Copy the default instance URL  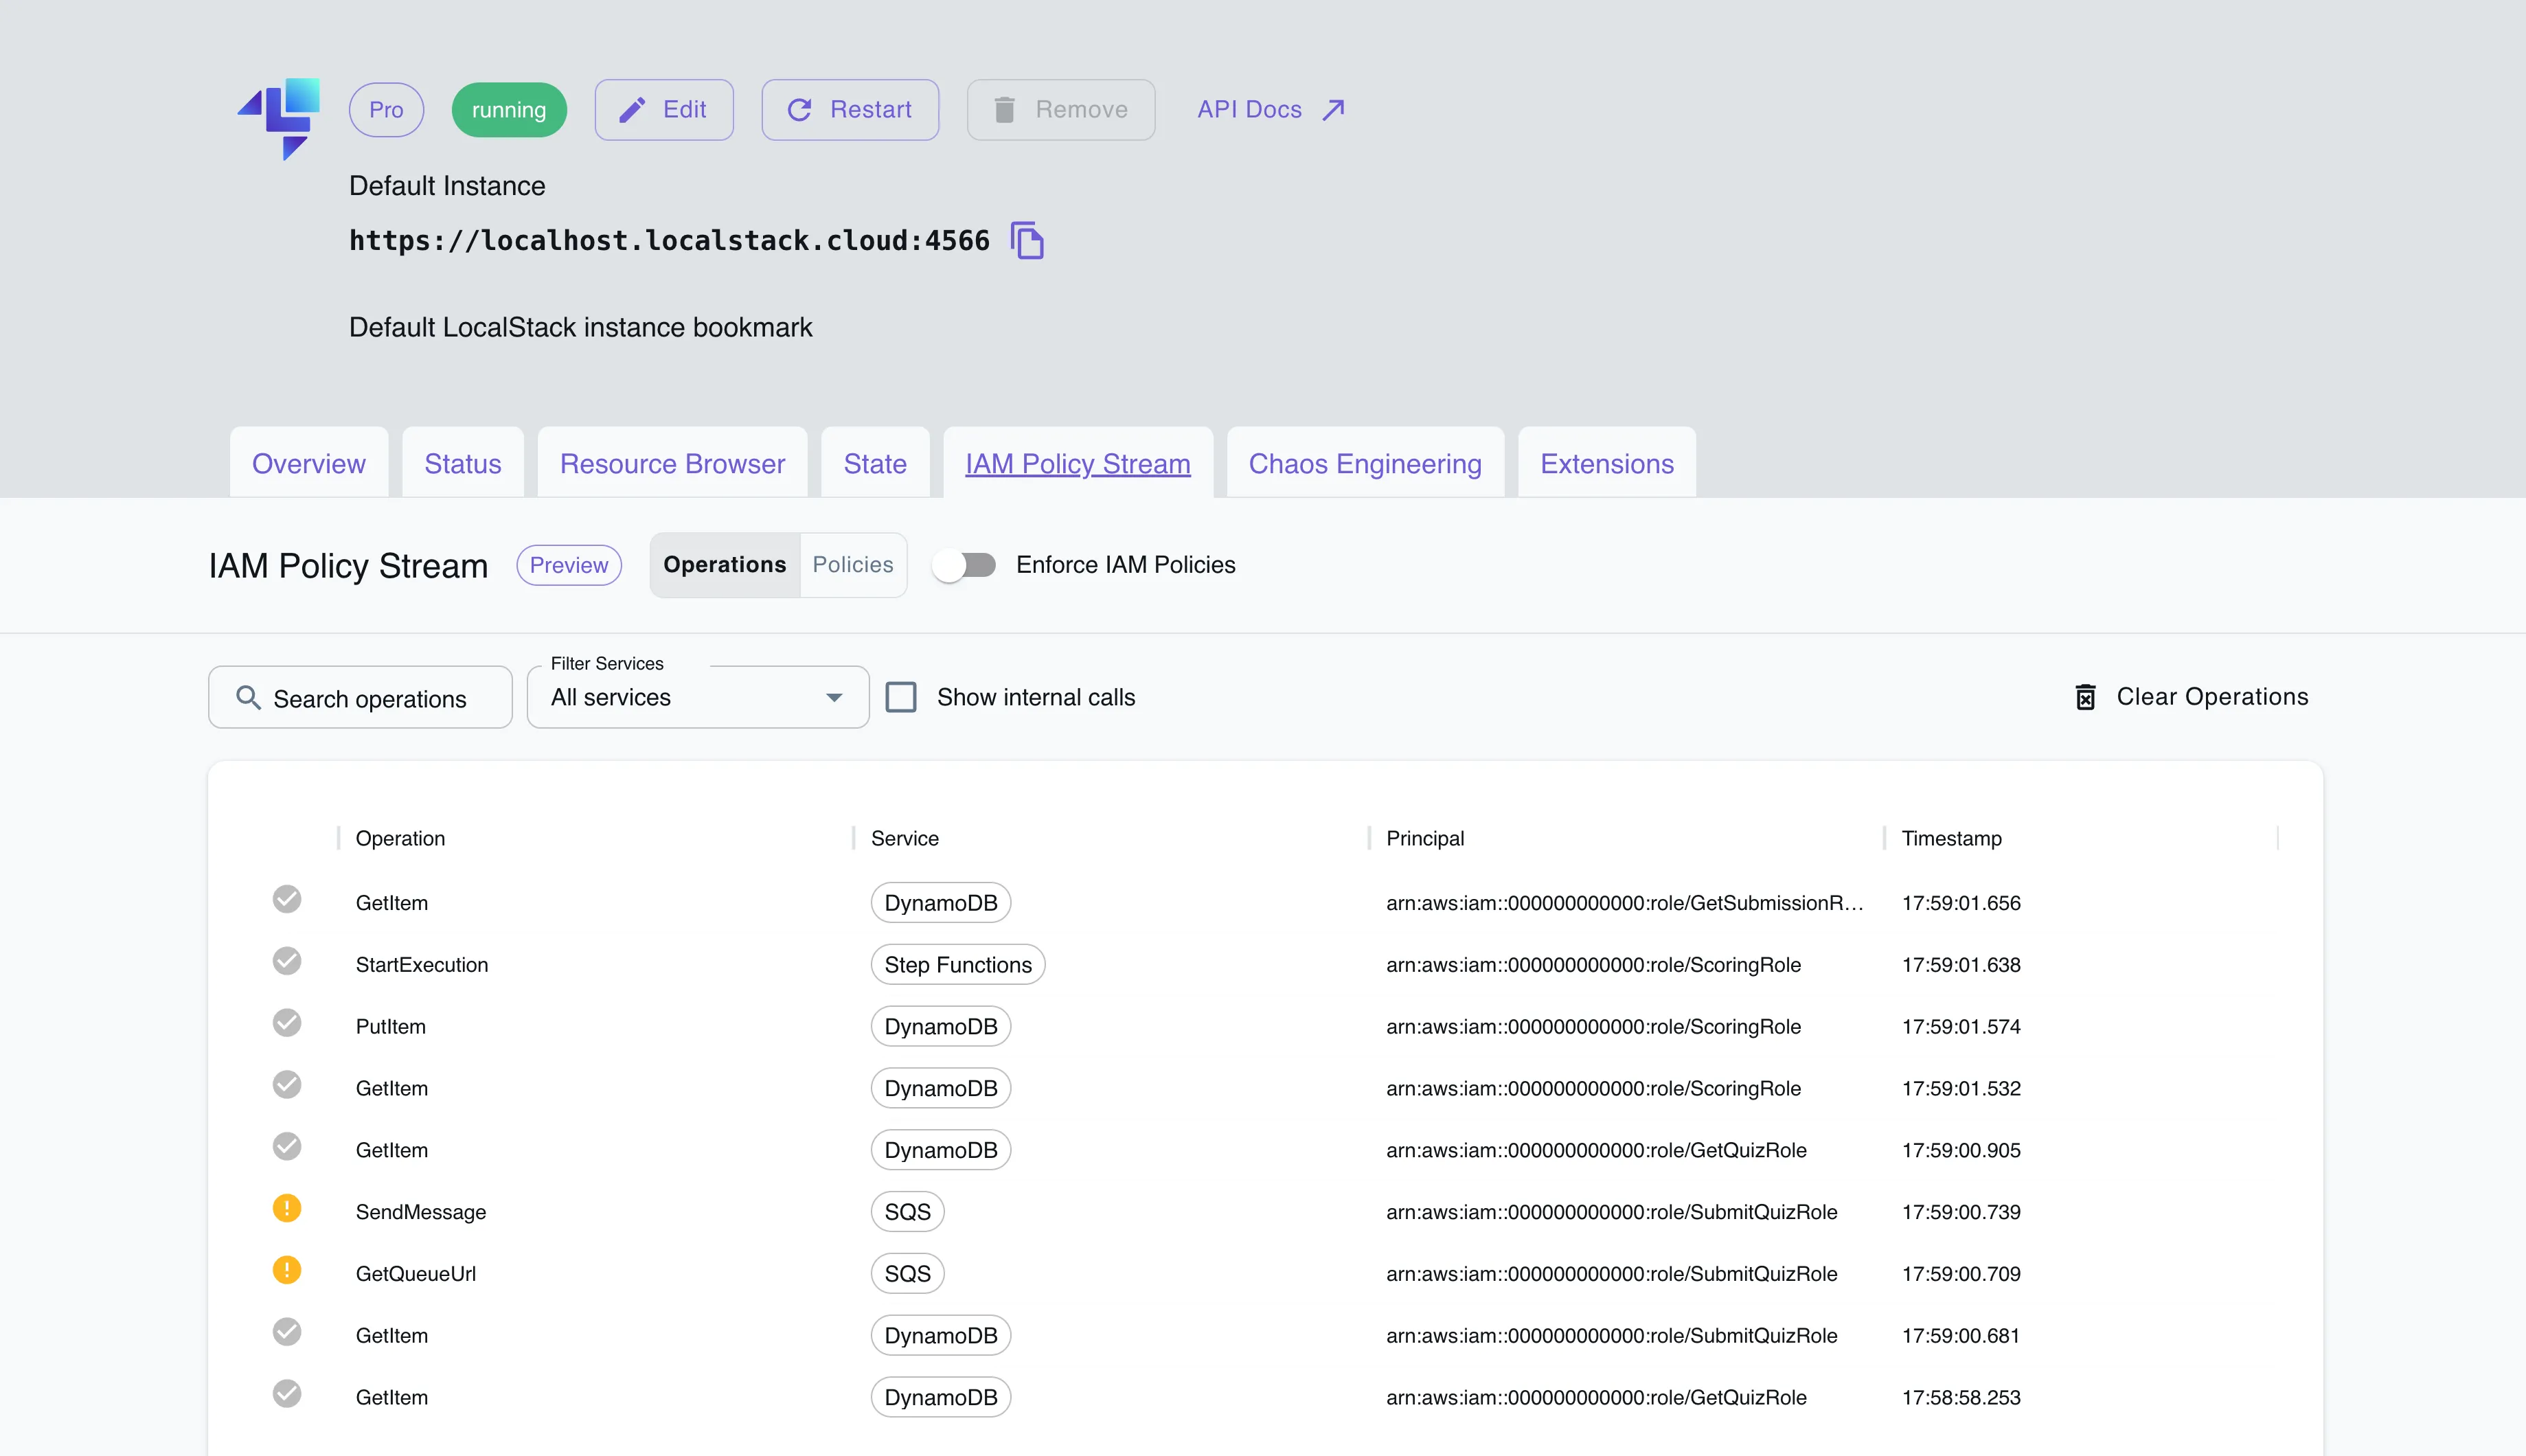[1028, 240]
